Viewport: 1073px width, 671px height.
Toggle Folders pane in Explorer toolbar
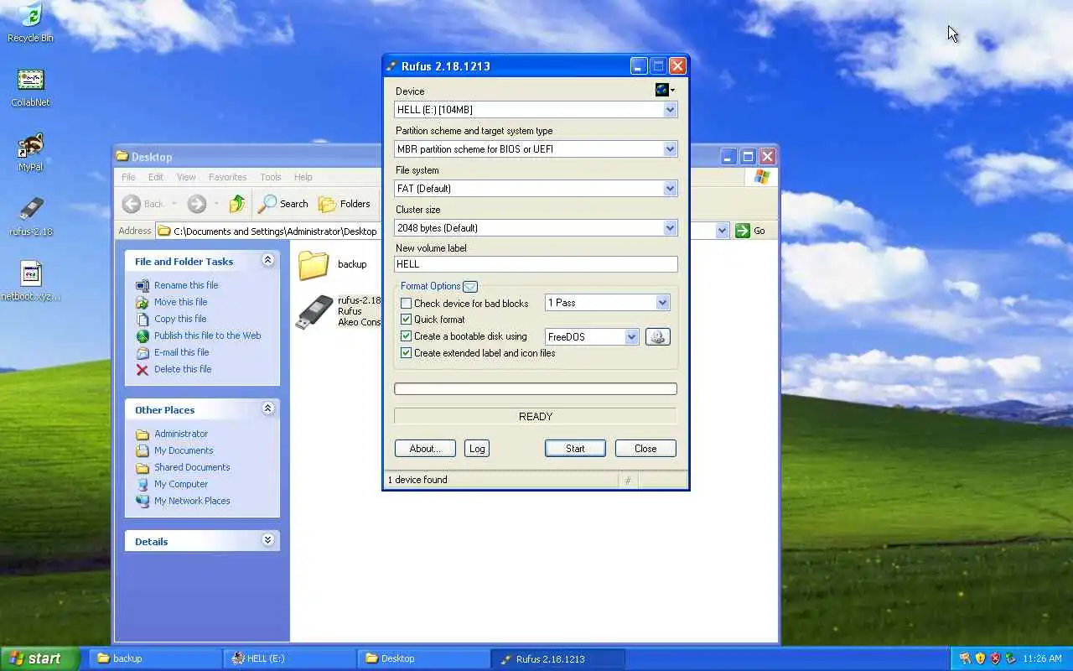[345, 204]
